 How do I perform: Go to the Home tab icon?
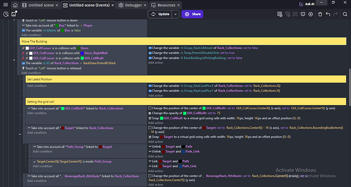point(15,5)
